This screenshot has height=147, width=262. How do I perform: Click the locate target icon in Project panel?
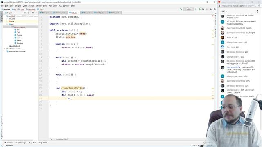pyautogui.click(x=25, y=13)
